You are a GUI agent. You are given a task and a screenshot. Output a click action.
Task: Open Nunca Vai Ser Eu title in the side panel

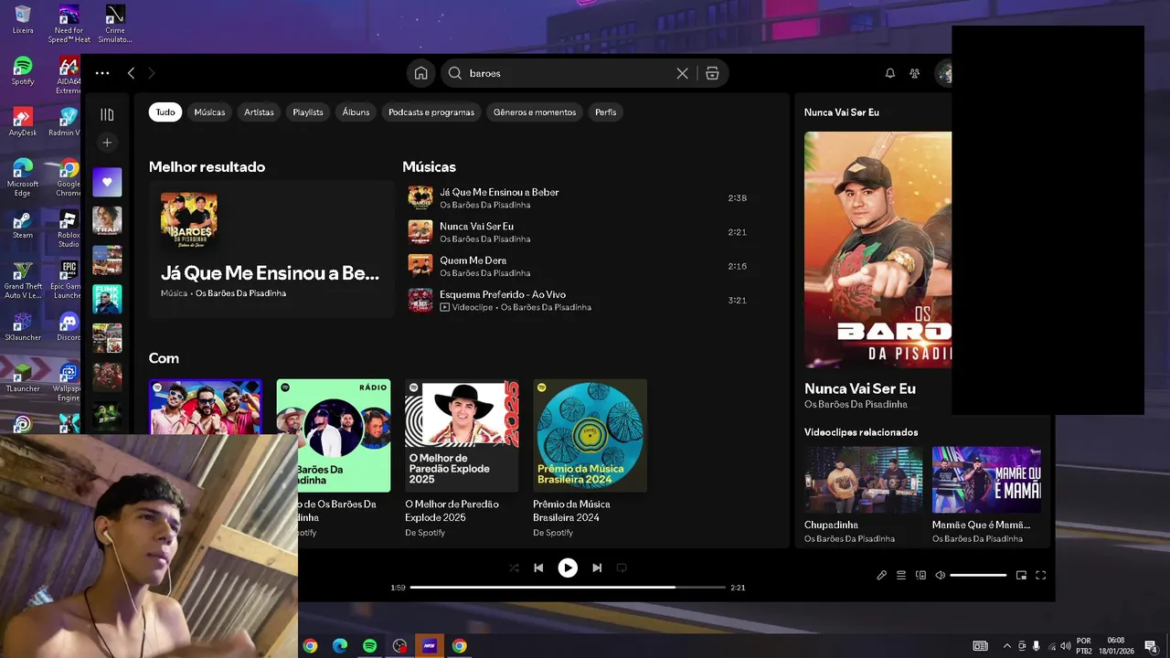pos(860,388)
